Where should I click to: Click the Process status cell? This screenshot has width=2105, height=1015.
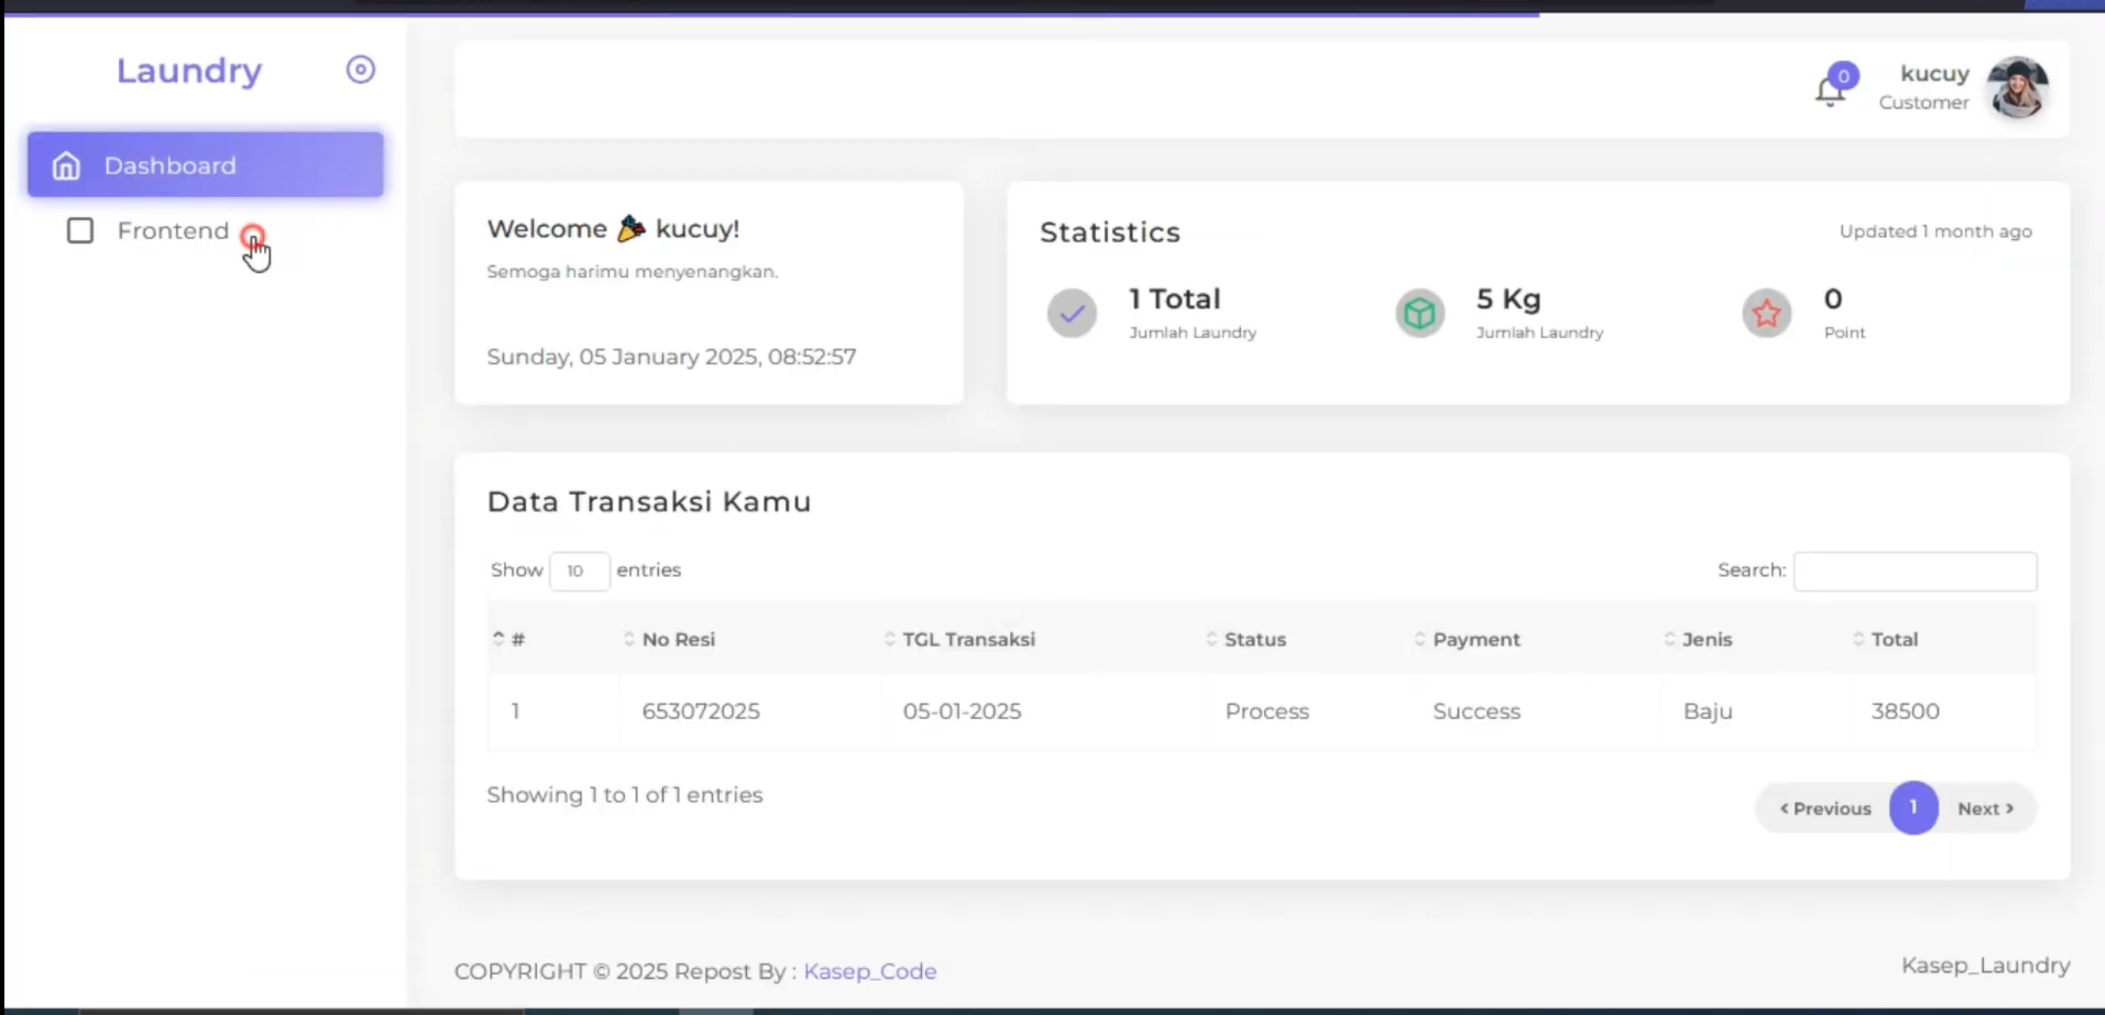click(1266, 711)
